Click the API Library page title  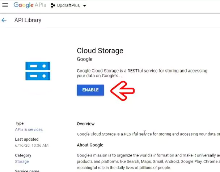[28, 20]
